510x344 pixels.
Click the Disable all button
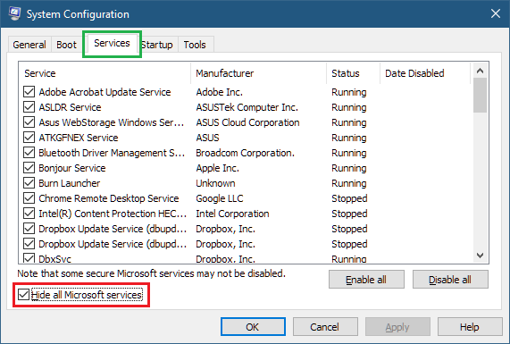(x=450, y=280)
